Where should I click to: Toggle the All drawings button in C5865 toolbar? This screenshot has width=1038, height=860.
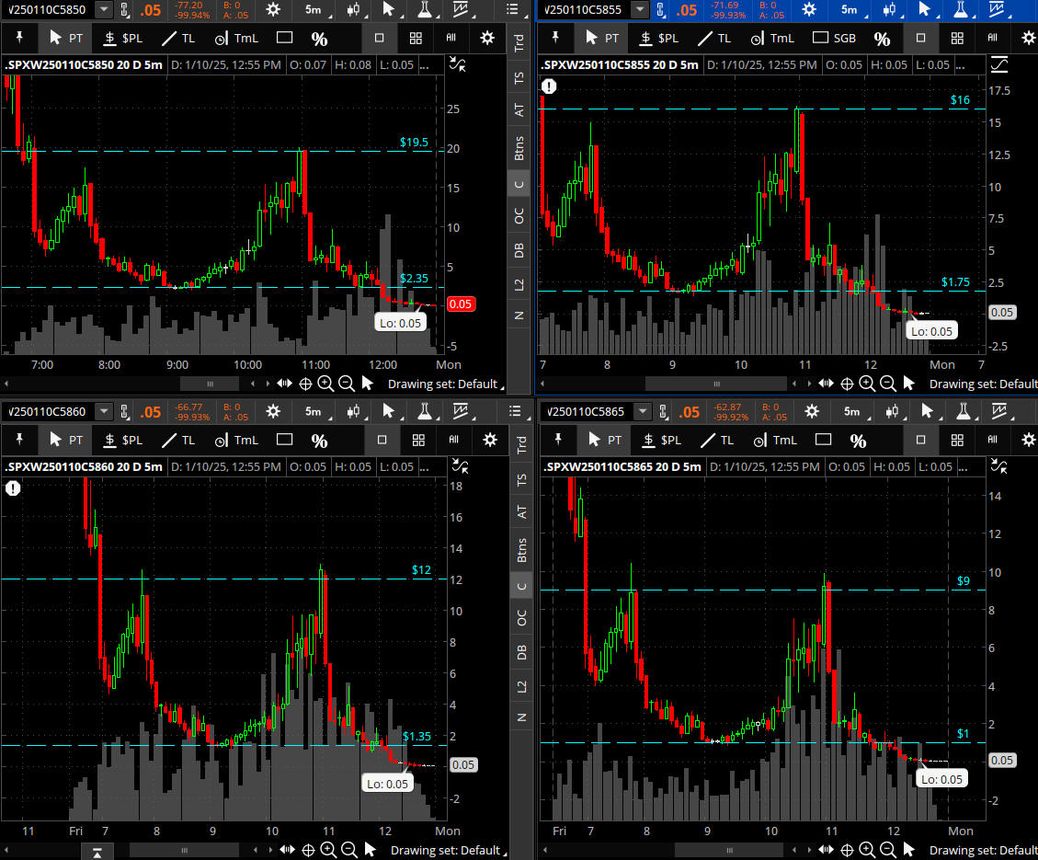pyautogui.click(x=992, y=441)
